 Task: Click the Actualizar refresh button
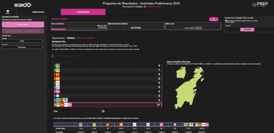pos(214,19)
